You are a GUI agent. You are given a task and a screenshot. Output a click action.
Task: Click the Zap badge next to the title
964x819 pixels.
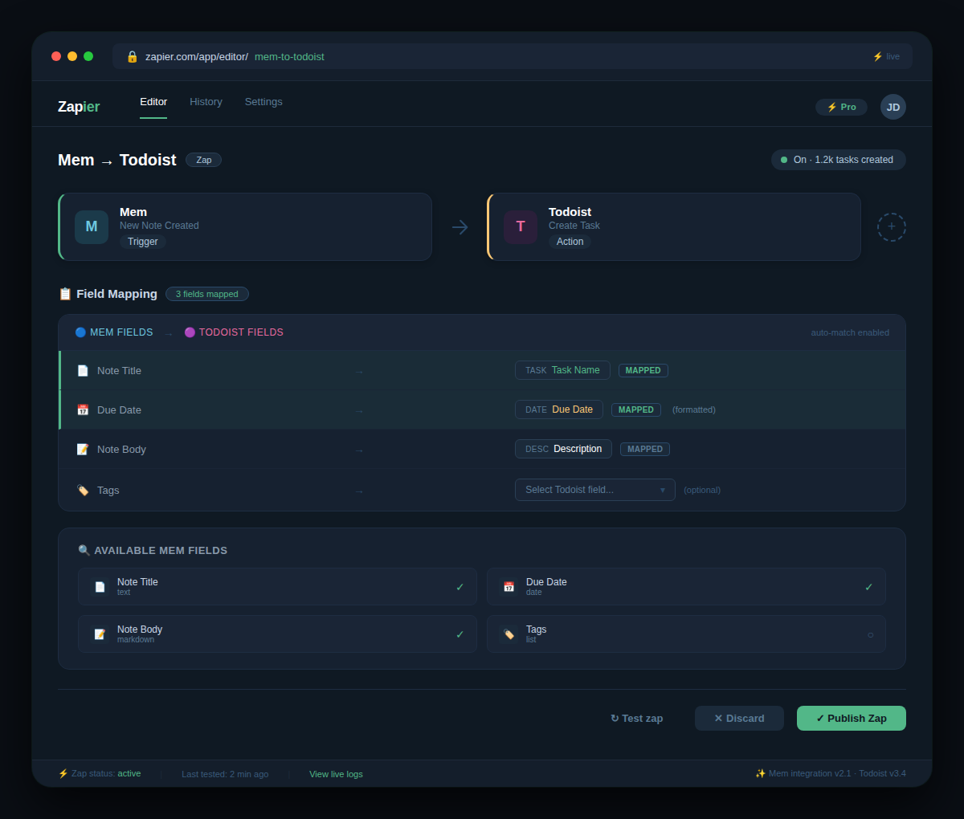[204, 160]
